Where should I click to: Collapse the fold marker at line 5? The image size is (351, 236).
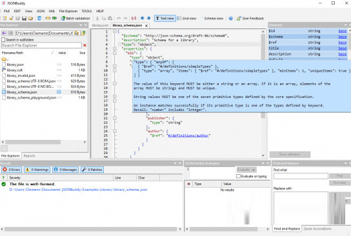tap(115, 48)
